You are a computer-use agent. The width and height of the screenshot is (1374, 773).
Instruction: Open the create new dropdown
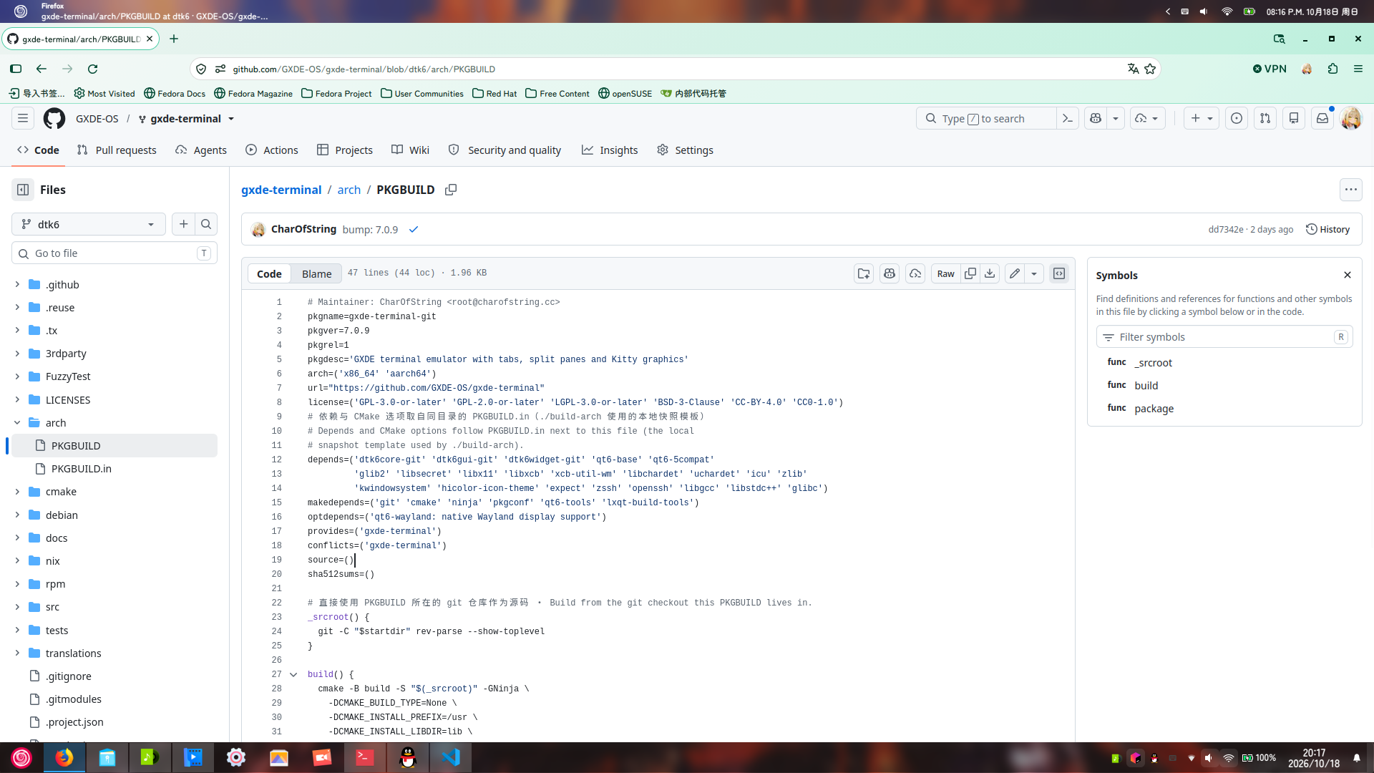[1202, 118]
